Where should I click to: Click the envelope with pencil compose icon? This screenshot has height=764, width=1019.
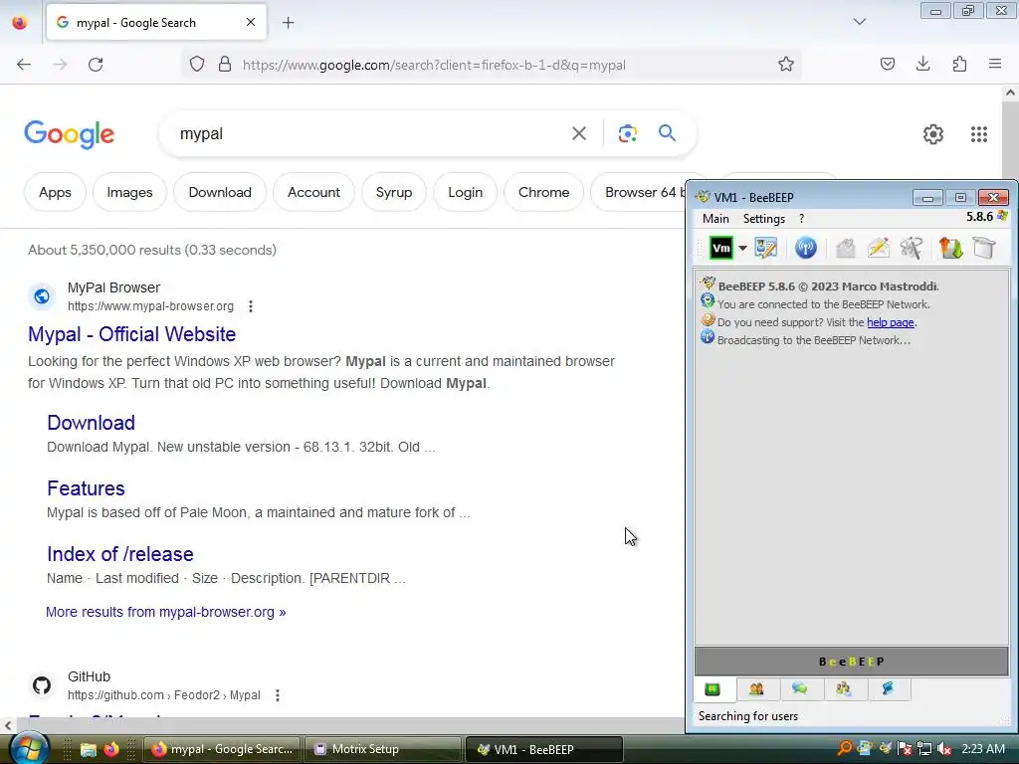pyautogui.click(x=878, y=248)
